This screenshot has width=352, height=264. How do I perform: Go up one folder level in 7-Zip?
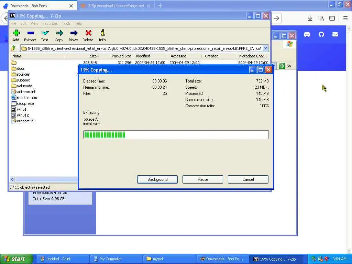click(13, 48)
